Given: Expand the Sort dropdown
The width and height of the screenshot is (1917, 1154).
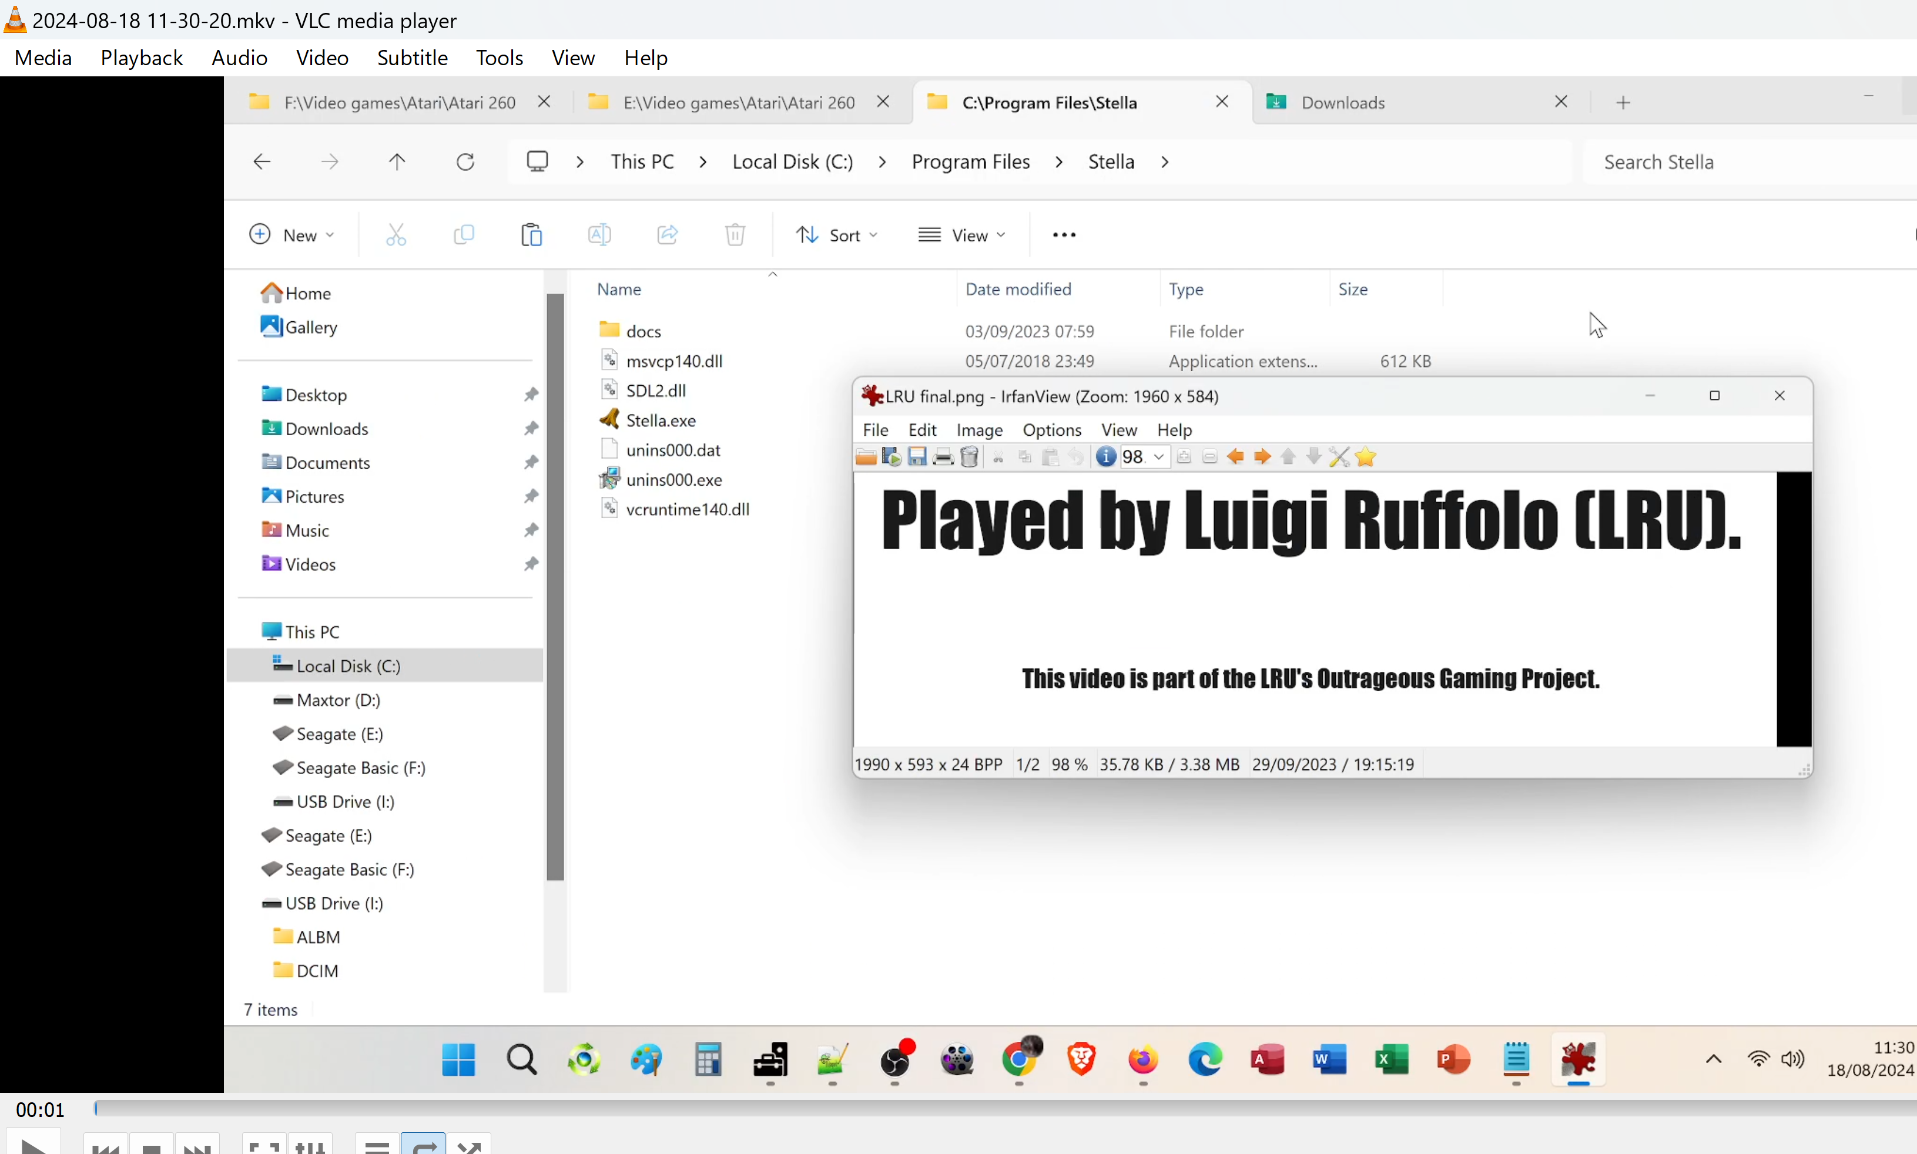Looking at the screenshot, I should 837,235.
